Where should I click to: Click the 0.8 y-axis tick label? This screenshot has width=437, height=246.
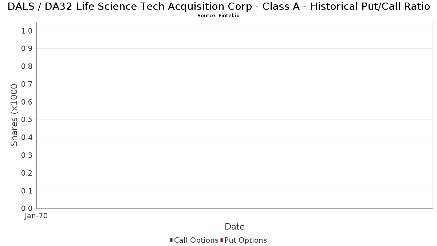[27, 66]
